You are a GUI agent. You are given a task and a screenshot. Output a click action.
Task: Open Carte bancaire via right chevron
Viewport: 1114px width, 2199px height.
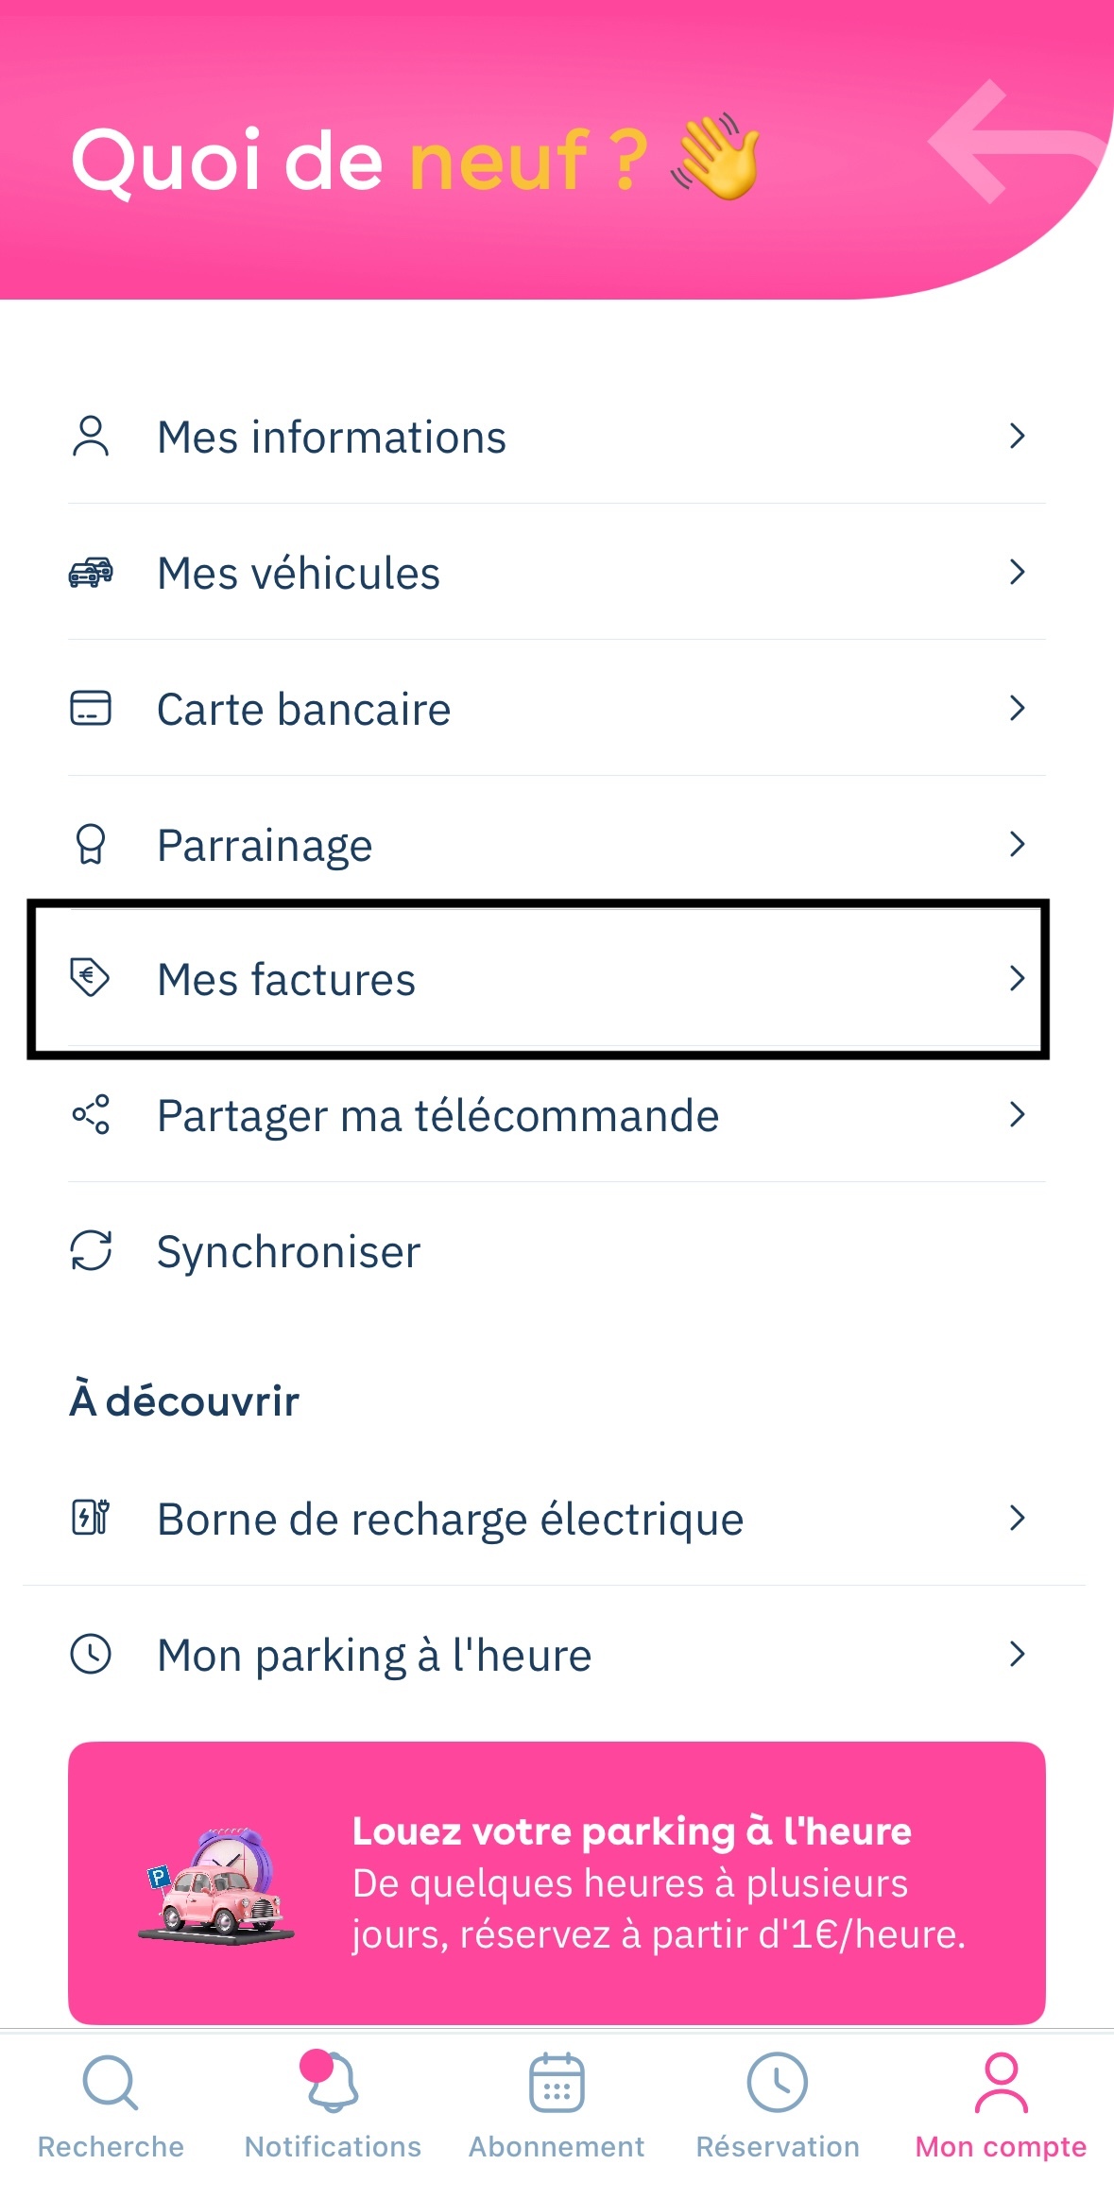1017,708
